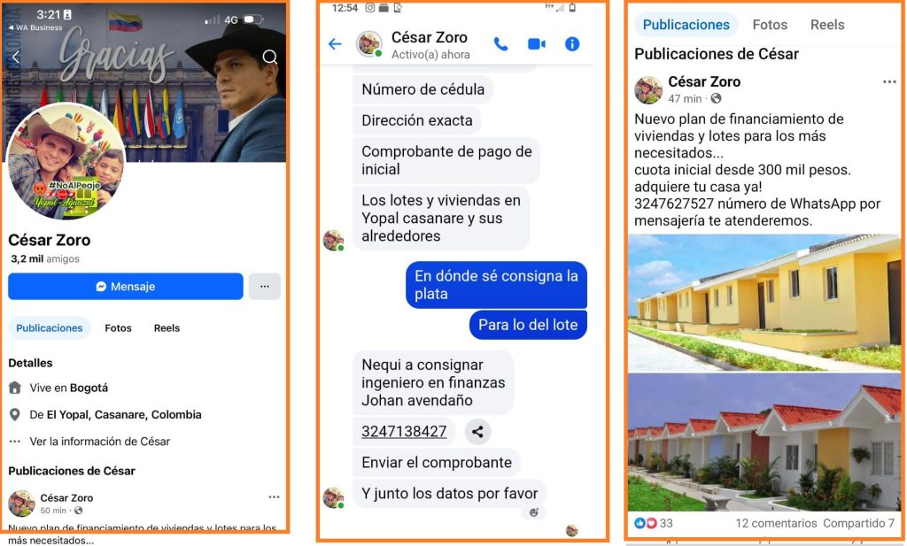View the 12 comentarios on post
The height and width of the screenshot is (546, 907).
coord(776,523)
